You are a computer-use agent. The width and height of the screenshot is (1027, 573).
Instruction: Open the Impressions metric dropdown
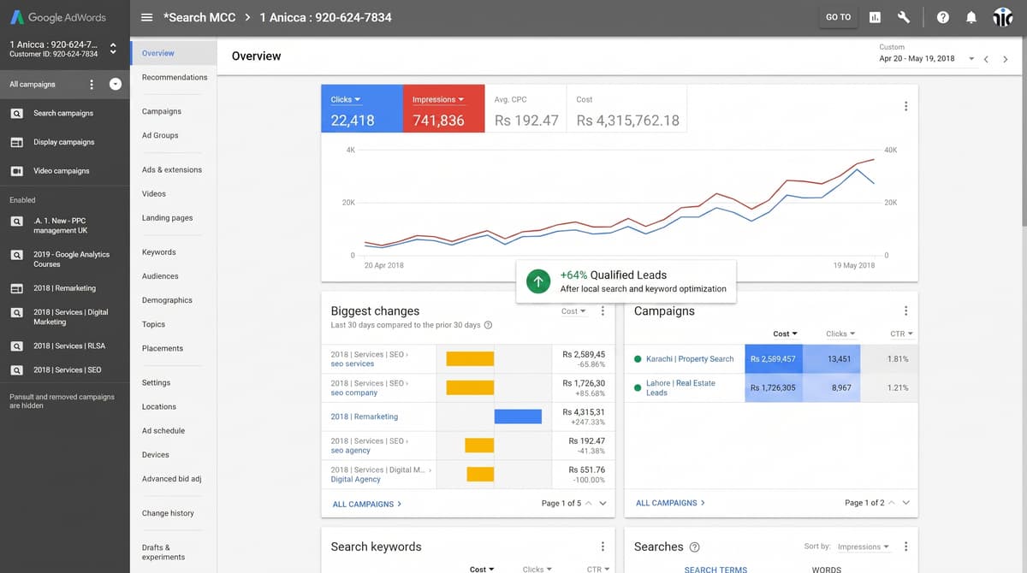tap(438, 99)
